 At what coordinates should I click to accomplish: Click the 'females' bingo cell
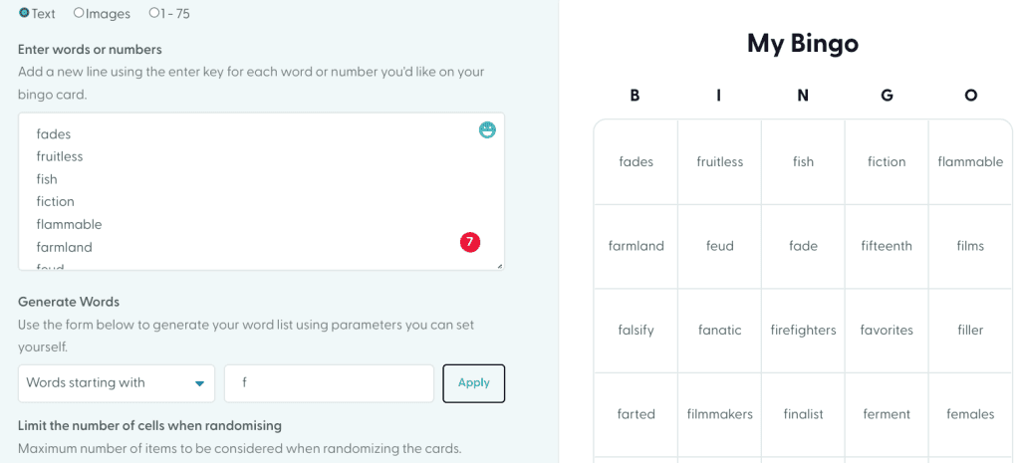tap(970, 414)
